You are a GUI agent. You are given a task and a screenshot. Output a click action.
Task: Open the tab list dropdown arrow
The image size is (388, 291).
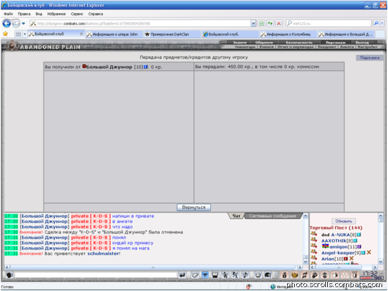(x=25, y=34)
